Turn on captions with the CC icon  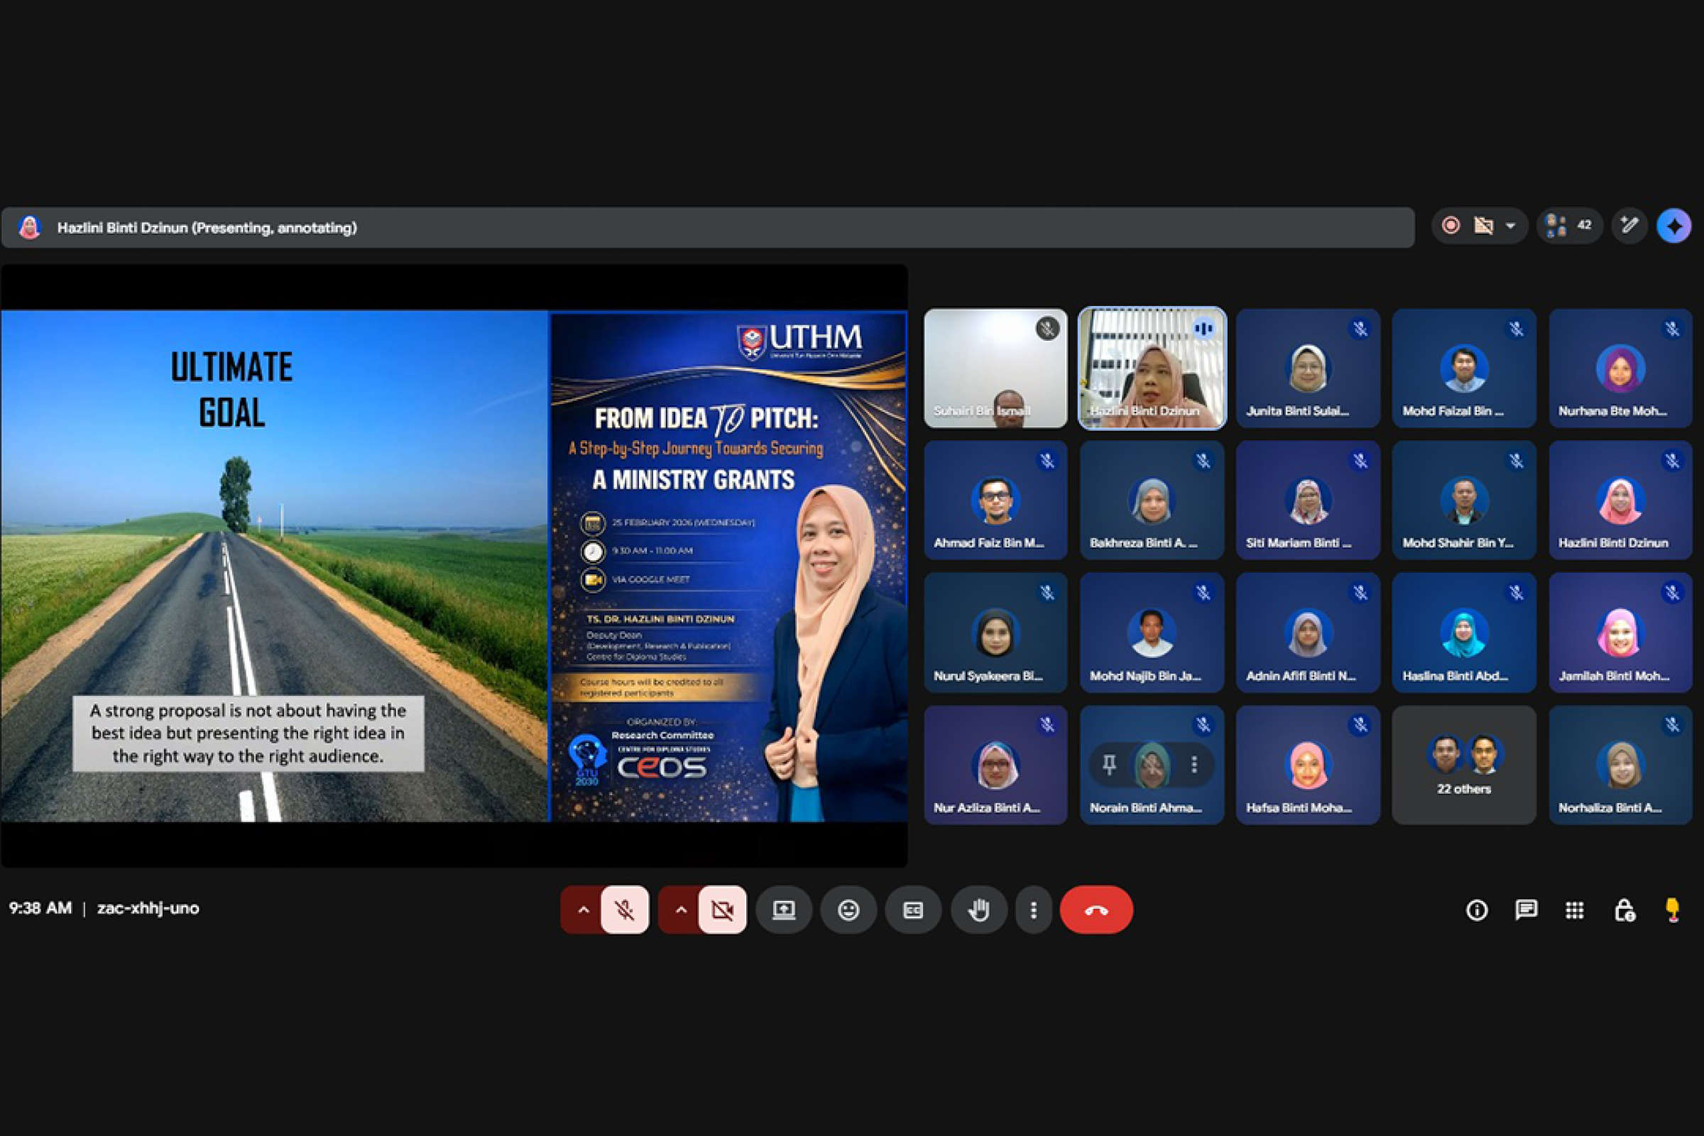pyautogui.click(x=913, y=910)
